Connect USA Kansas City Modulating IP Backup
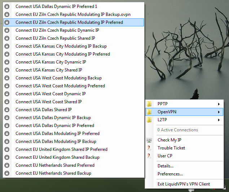This screenshot has height=192, width=229. [74, 46]
